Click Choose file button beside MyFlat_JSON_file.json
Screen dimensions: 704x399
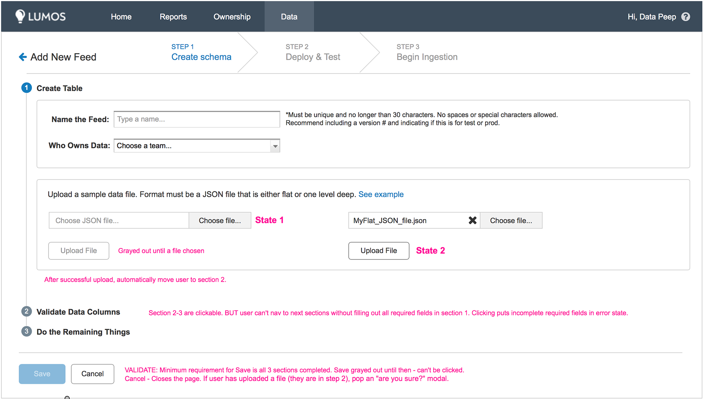pyautogui.click(x=511, y=220)
